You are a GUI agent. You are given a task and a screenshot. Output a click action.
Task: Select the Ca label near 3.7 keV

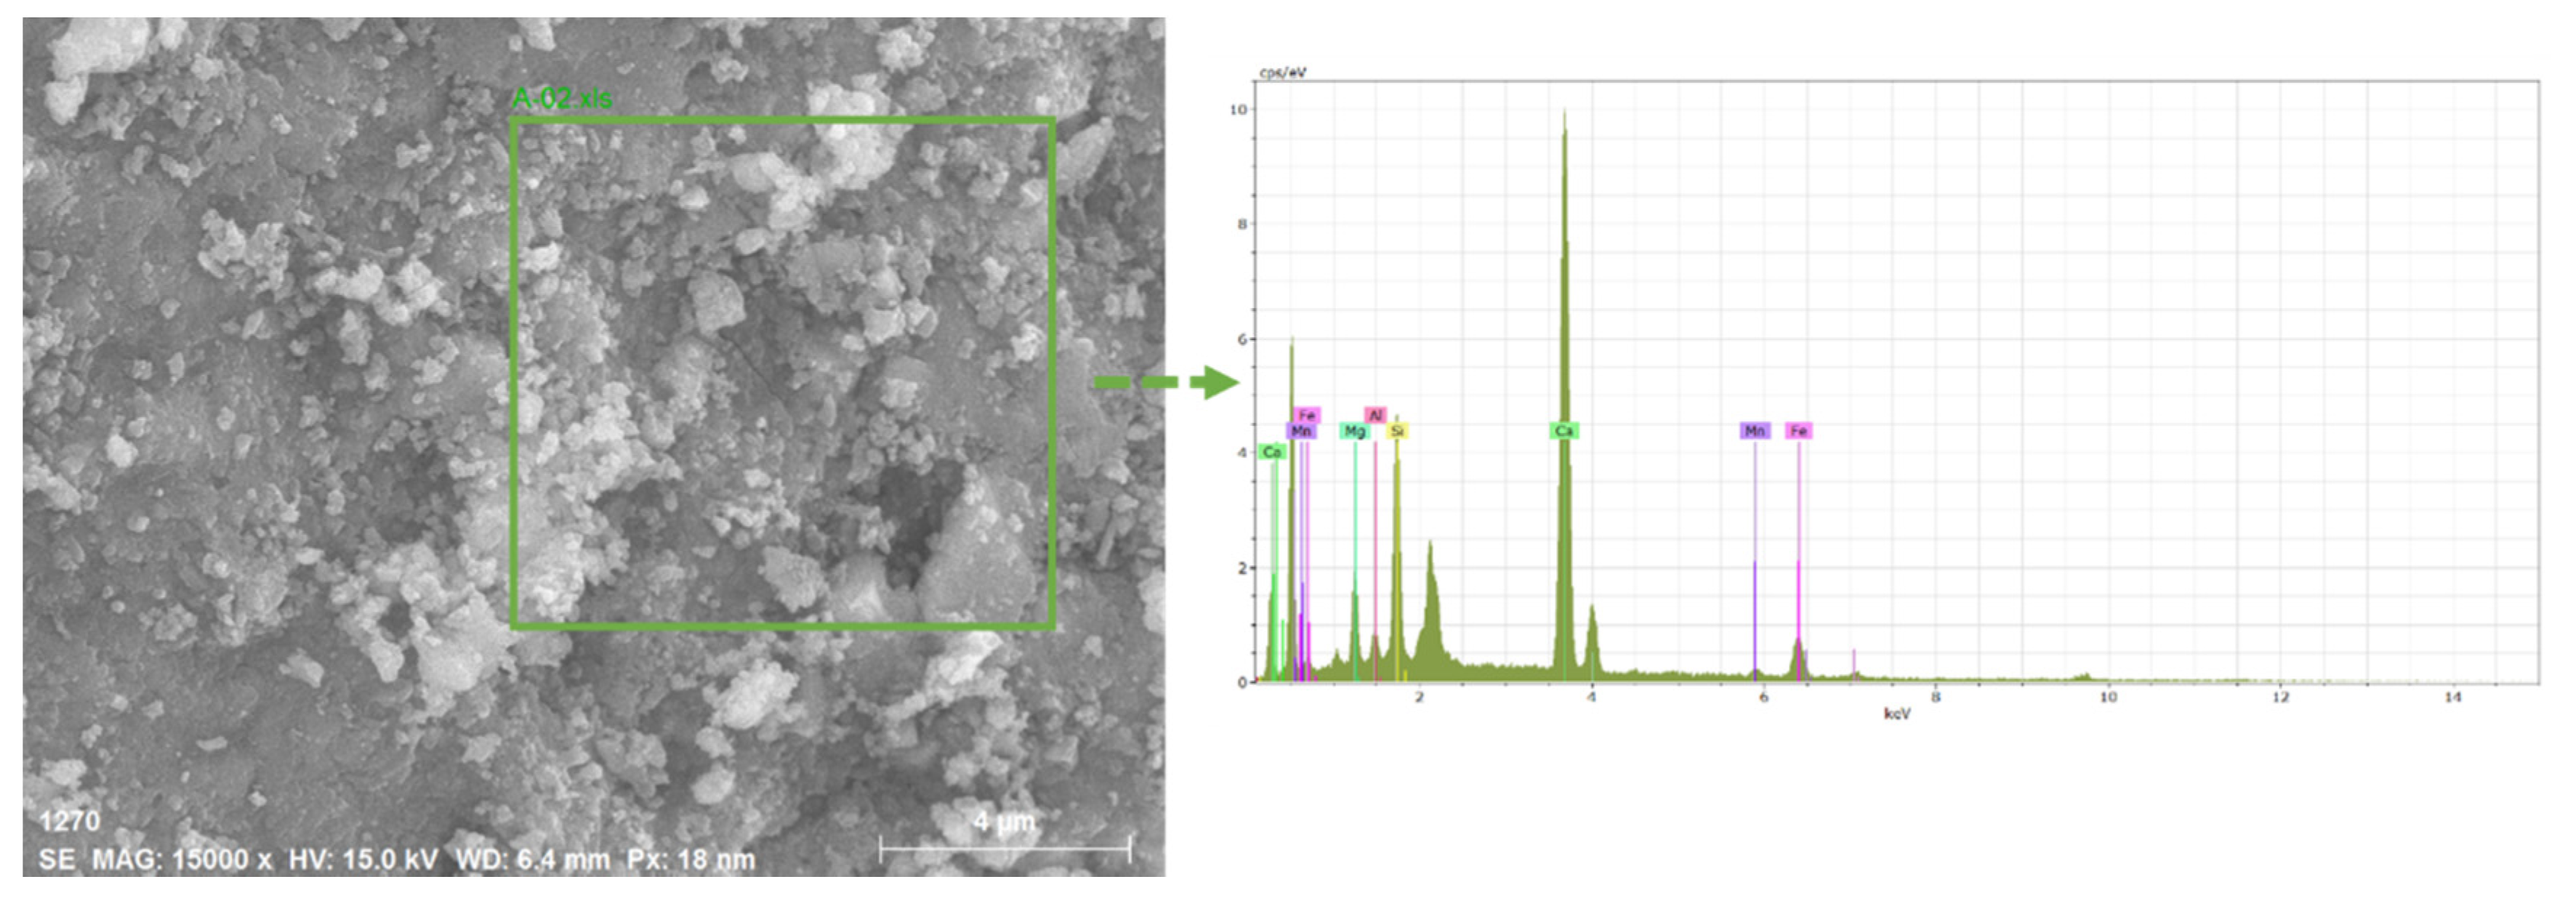coord(1564,431)
